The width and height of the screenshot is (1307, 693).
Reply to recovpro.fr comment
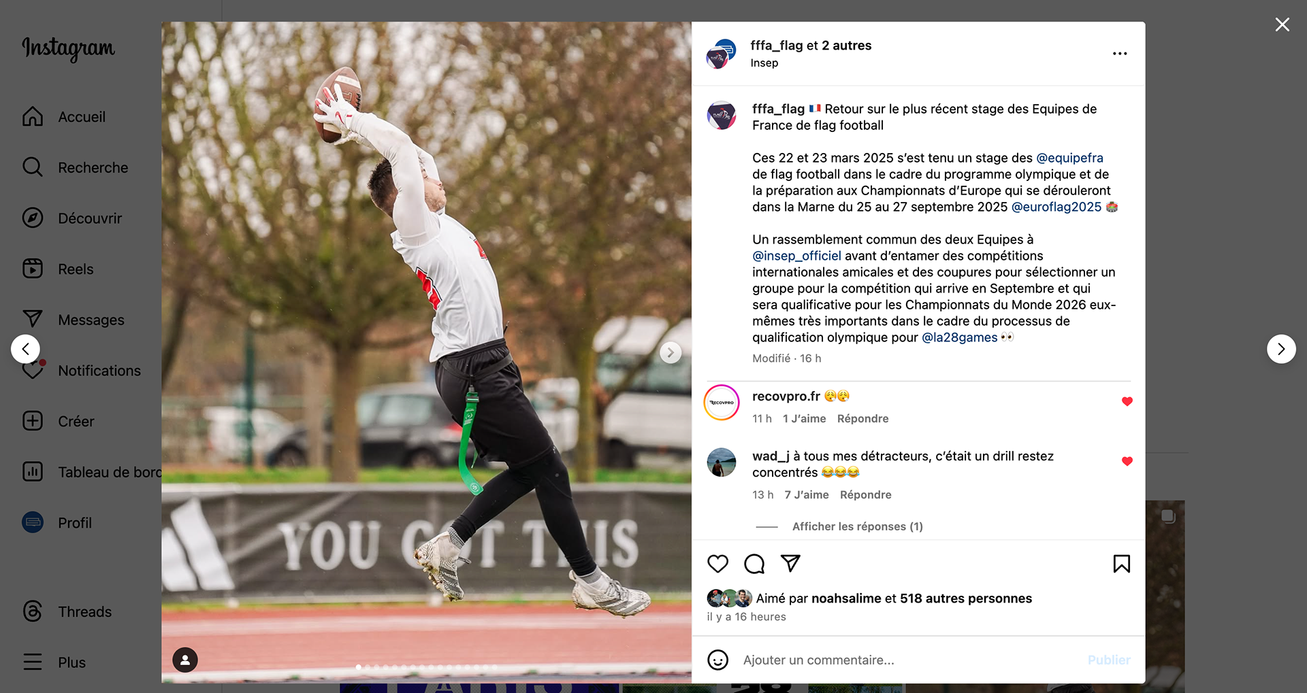(x=862, y=419)
